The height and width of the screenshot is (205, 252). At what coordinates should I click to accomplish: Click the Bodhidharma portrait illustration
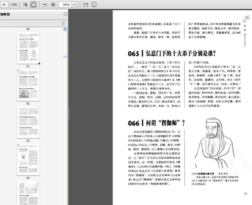tap(215, 143)
